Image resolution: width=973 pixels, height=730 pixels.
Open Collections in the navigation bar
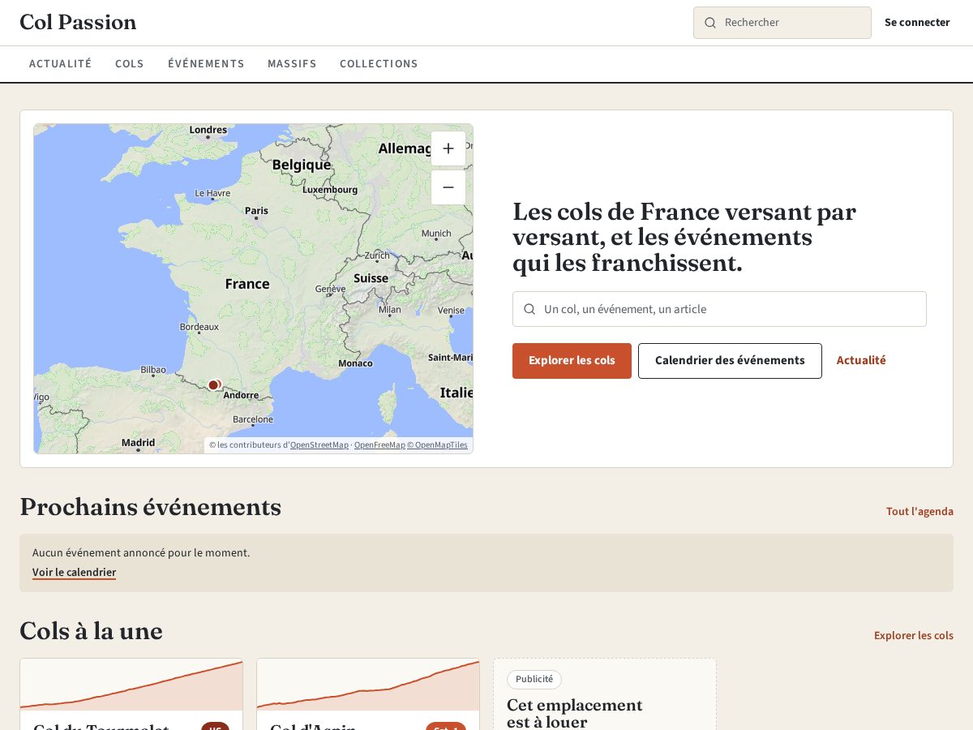[x=379, y=64]
